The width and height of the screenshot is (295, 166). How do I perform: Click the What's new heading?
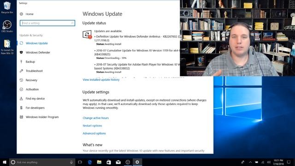92,145
